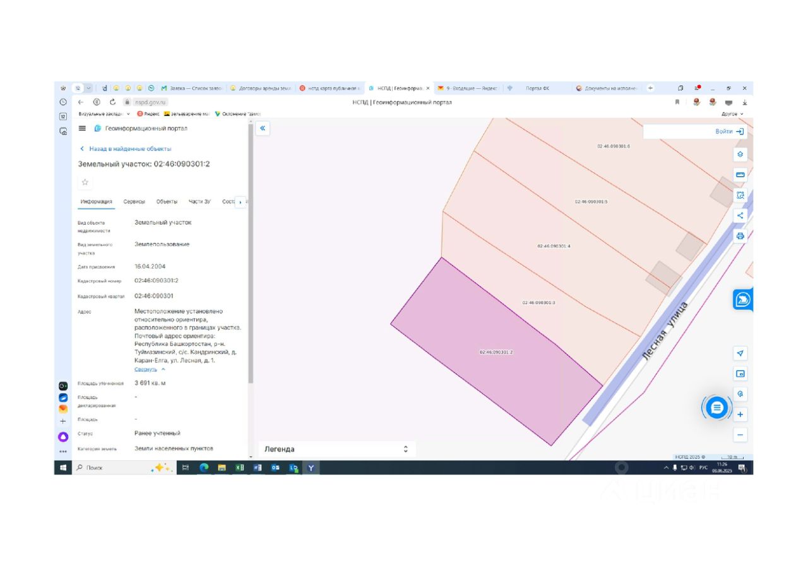Share the map view
This screenshot has width=808, height=571.
pyautogui.click(x=740, y=215)
